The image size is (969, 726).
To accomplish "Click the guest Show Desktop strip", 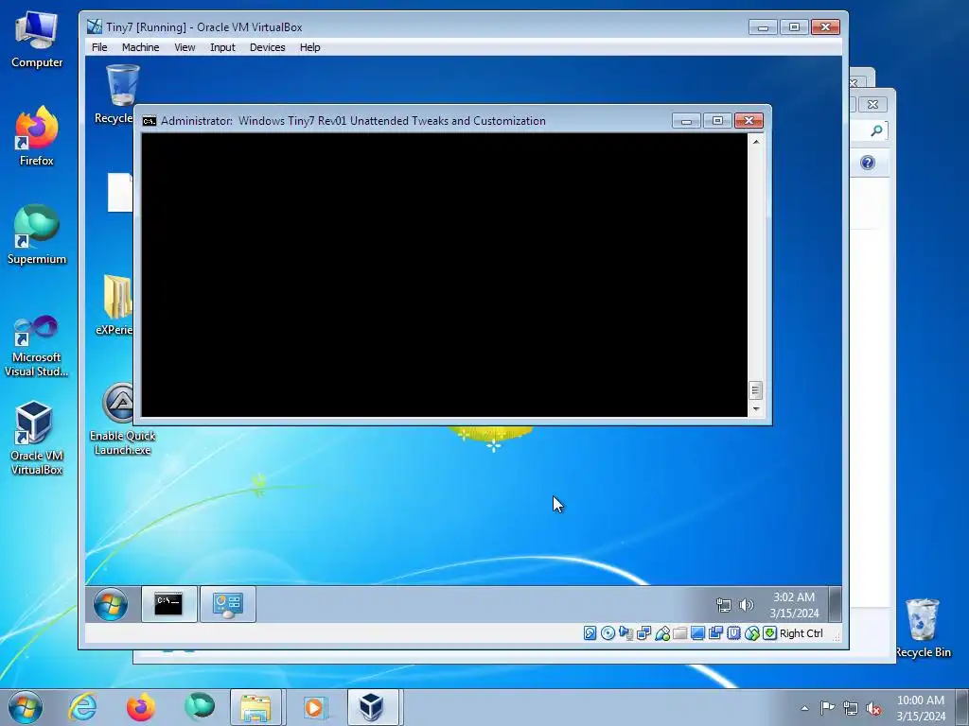I will tap(835, 604).
